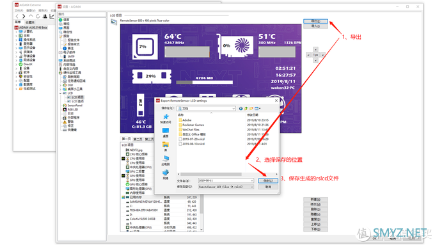This screenshot has height=245, width=435.
Task: Switch to 第二页 page tab
Action: [x=138, y=139]
